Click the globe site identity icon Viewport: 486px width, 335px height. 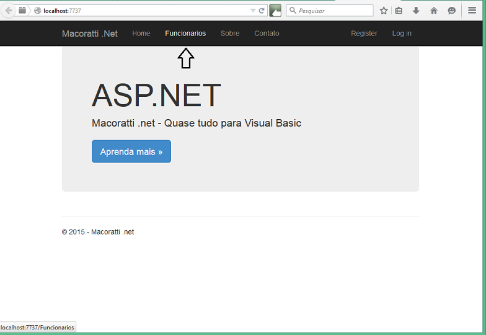tap(37, 11)
